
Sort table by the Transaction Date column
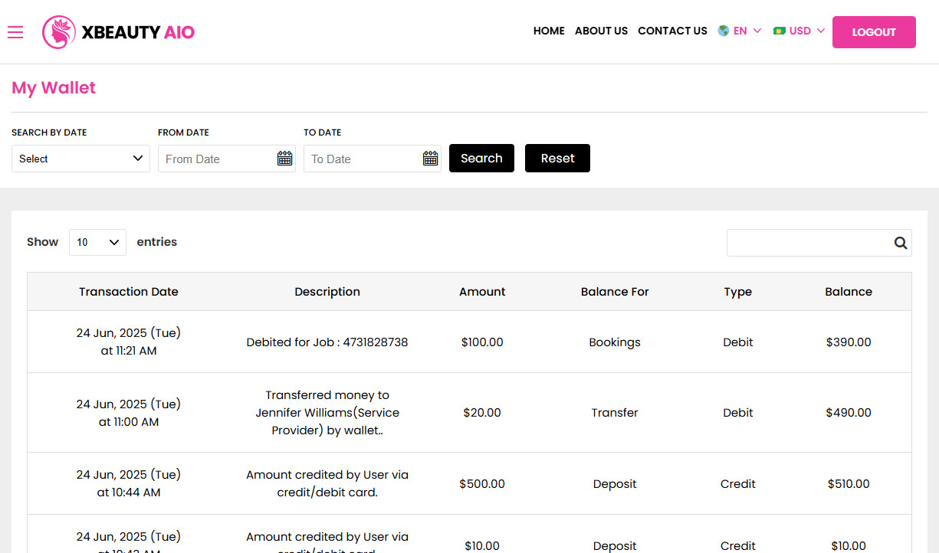click(128, 292)
